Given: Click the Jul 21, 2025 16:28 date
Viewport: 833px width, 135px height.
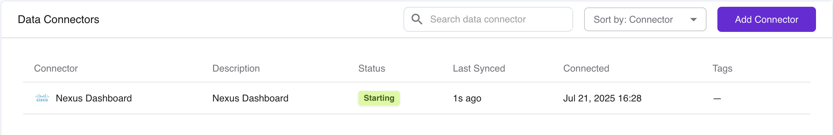Looking at the screenshot, I should 602,98.
